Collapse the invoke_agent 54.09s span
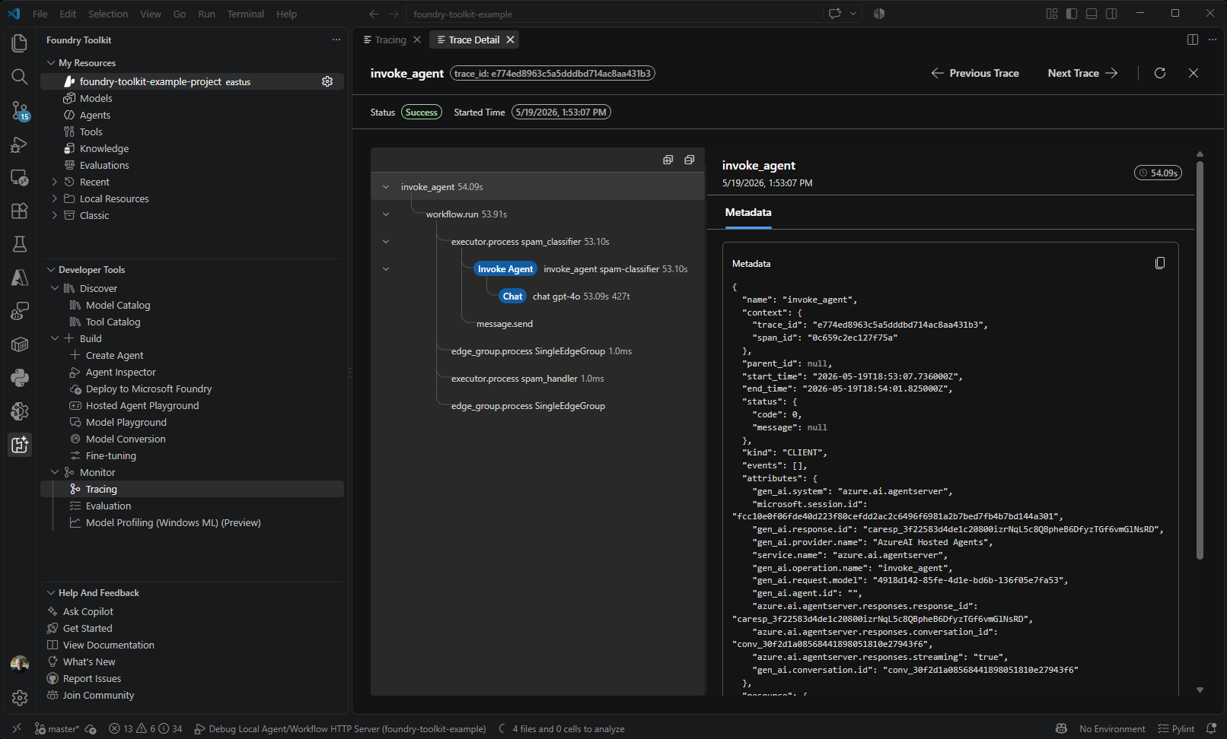The image size is (1227, 739). pos(386,187)
